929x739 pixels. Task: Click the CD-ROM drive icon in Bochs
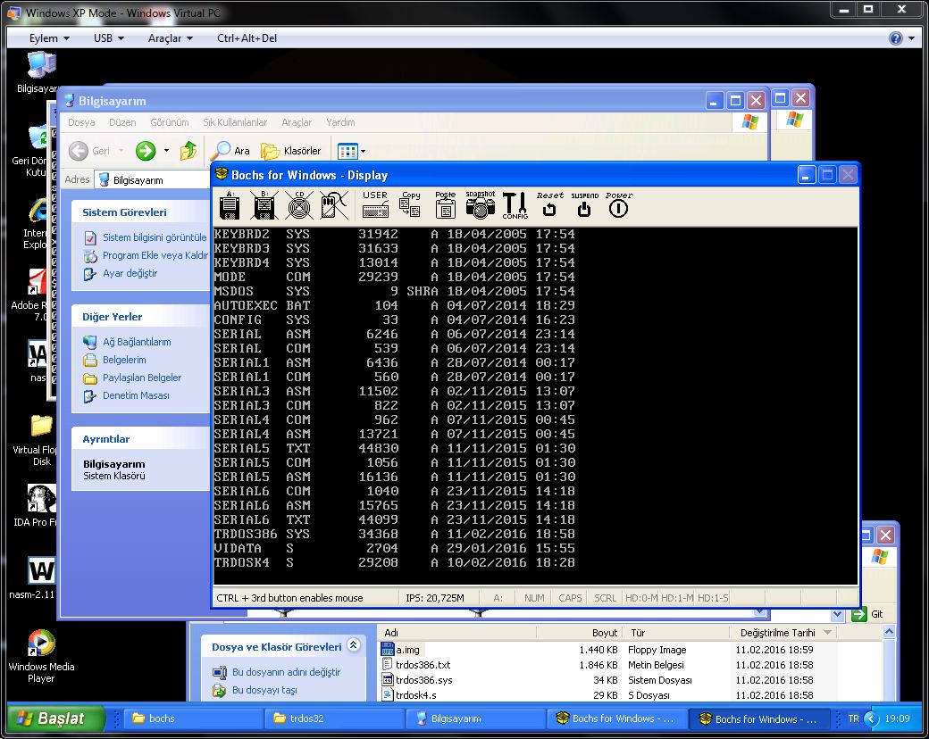pyautogui.click(x=299, y=205)
